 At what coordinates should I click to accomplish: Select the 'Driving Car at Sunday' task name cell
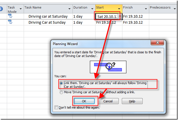(x=48, y=22)
